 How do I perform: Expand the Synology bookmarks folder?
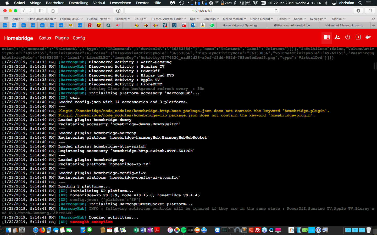click(x=318, y=19)
